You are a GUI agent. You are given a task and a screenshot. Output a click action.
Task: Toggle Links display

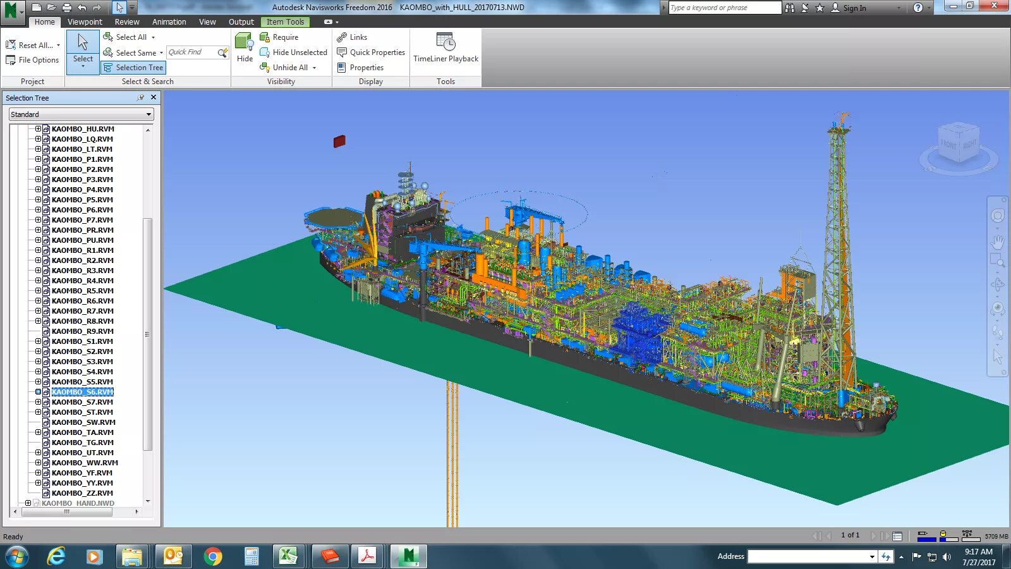(352, 37)
